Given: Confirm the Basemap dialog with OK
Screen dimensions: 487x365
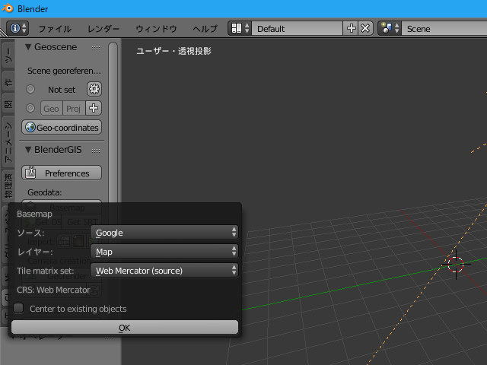Looking at the screenshot, I should [125, 328].
